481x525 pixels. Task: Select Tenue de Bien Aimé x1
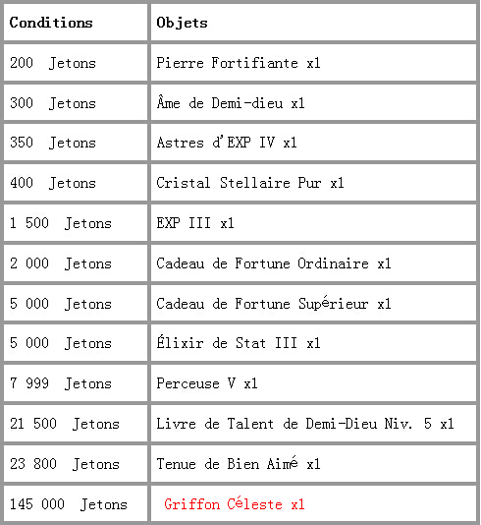pos(239,463)
